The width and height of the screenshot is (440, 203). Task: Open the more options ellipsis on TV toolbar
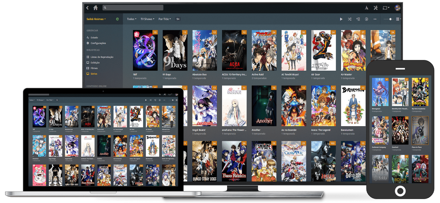tap(375, 19)
